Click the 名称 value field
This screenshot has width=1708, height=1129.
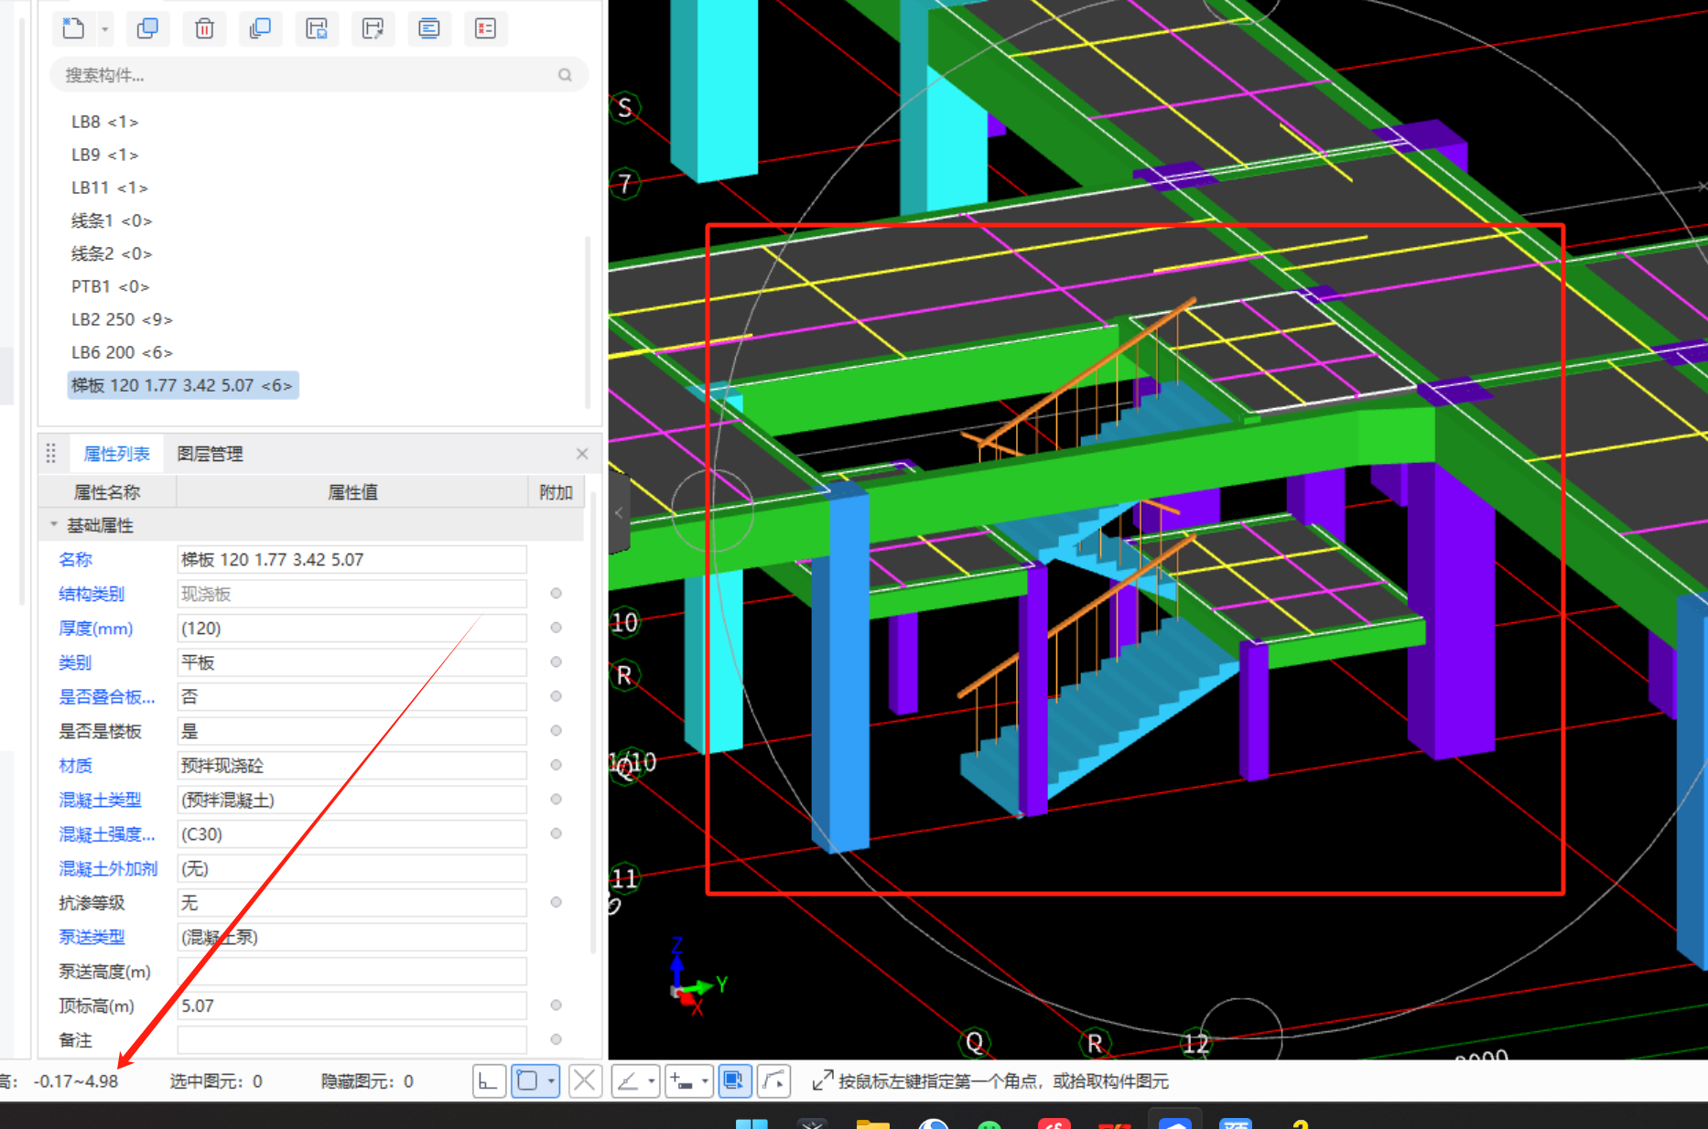(351, 559)
